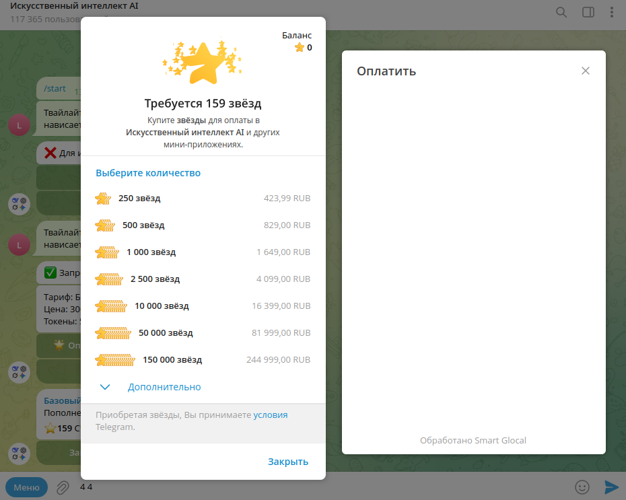The image size is (626, 500).
Task: Click the Закрыть button
Action: 288,462
